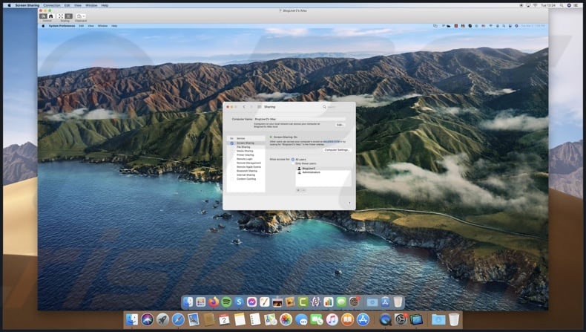Open Messages in the remote dock
This screenshot has height=332, width=586.
[x=340, y=302]
